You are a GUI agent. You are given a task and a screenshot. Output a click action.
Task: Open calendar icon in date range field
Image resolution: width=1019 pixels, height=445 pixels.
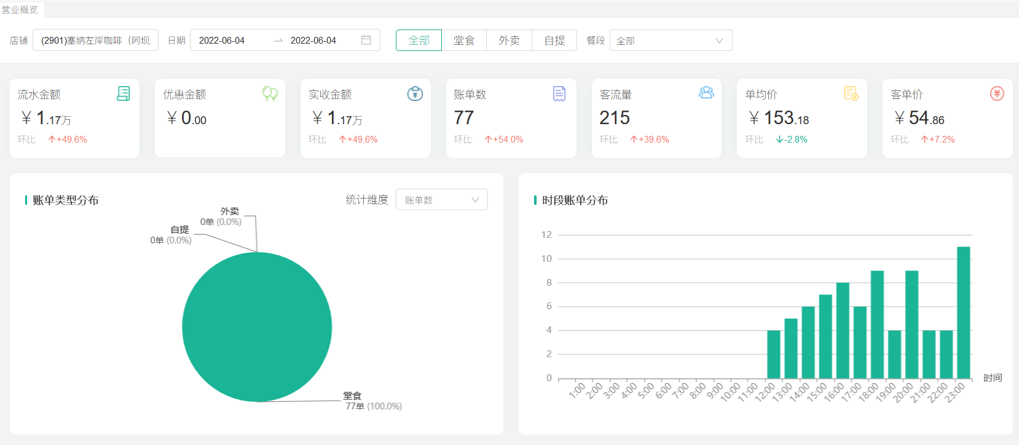coord(366,40)
